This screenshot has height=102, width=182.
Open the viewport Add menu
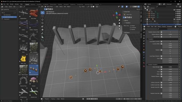click(x=65, y=7)
